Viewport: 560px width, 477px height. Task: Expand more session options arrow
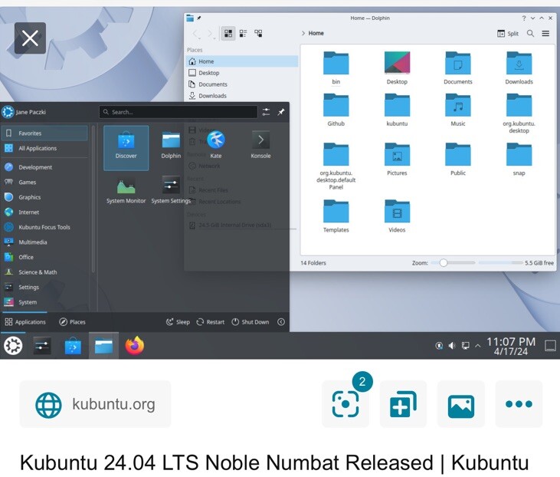pyautogui.click(x=281, y=322)
